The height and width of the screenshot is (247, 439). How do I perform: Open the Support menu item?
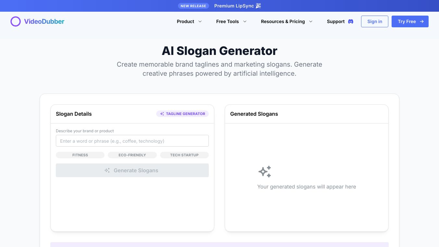pyautogui.click(x=335, y=21)
